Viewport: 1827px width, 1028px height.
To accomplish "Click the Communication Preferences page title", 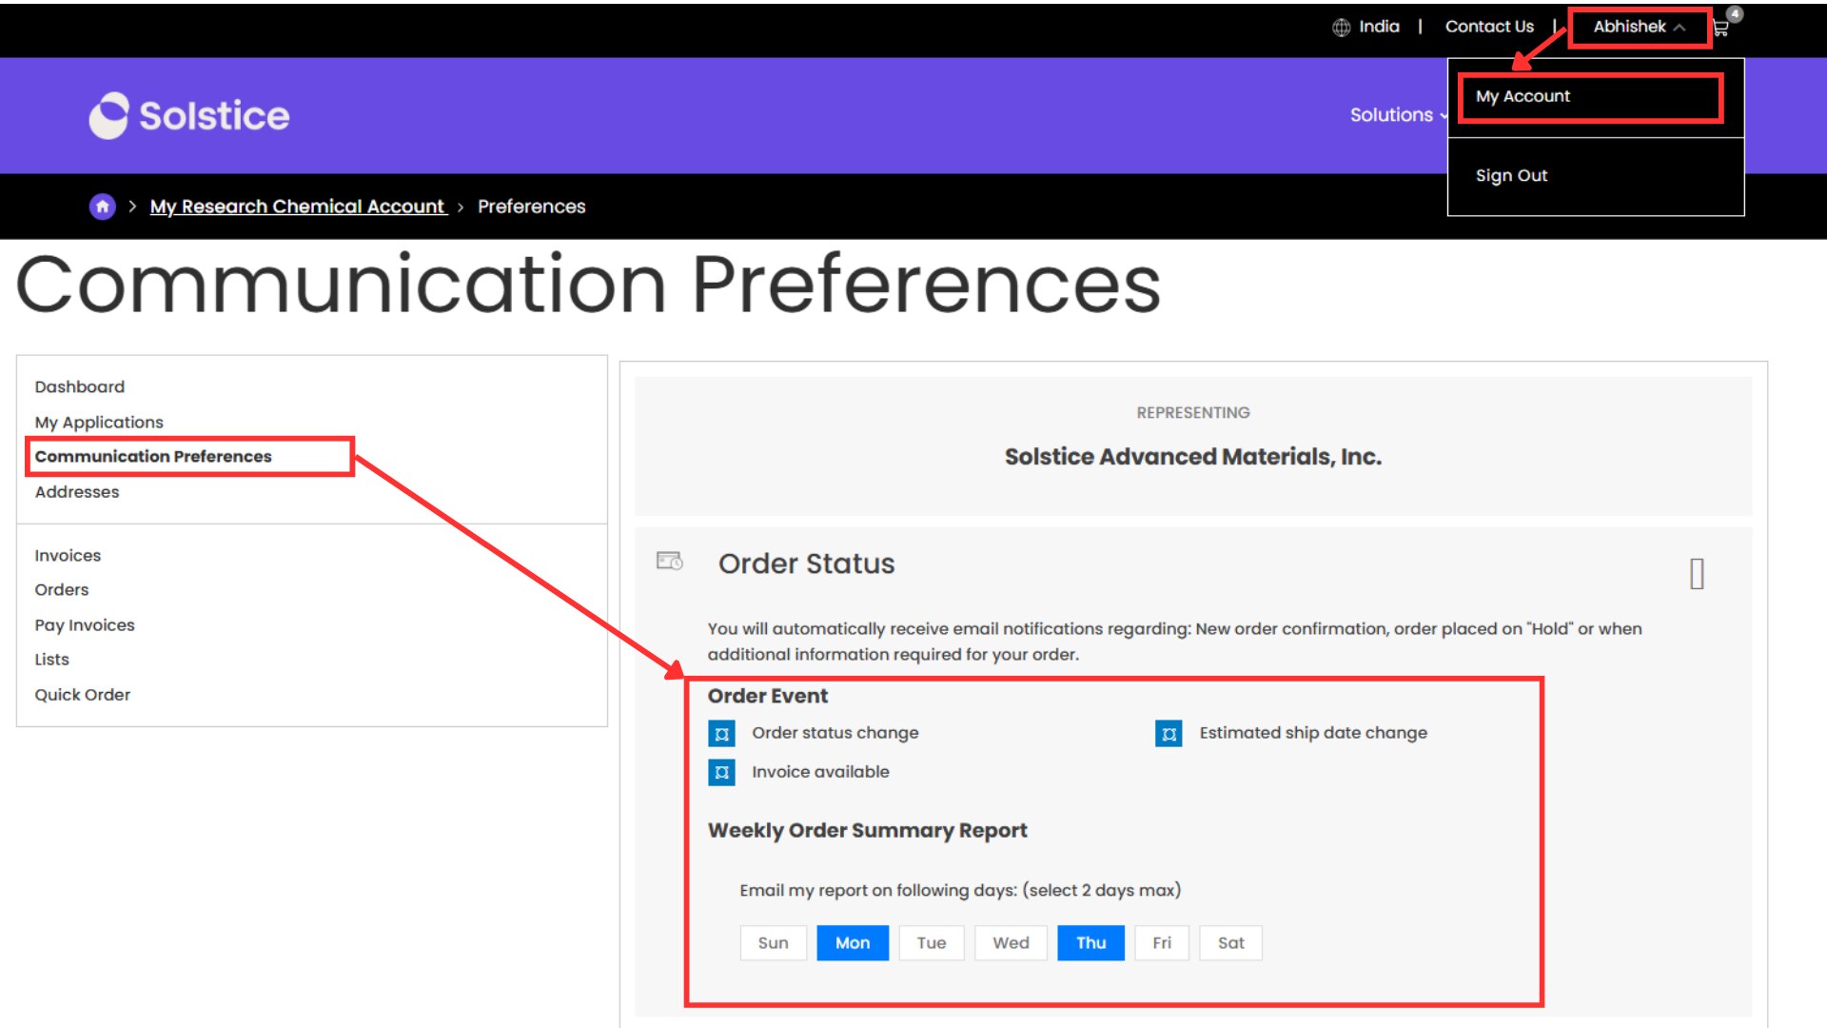I will click(588, 284).
